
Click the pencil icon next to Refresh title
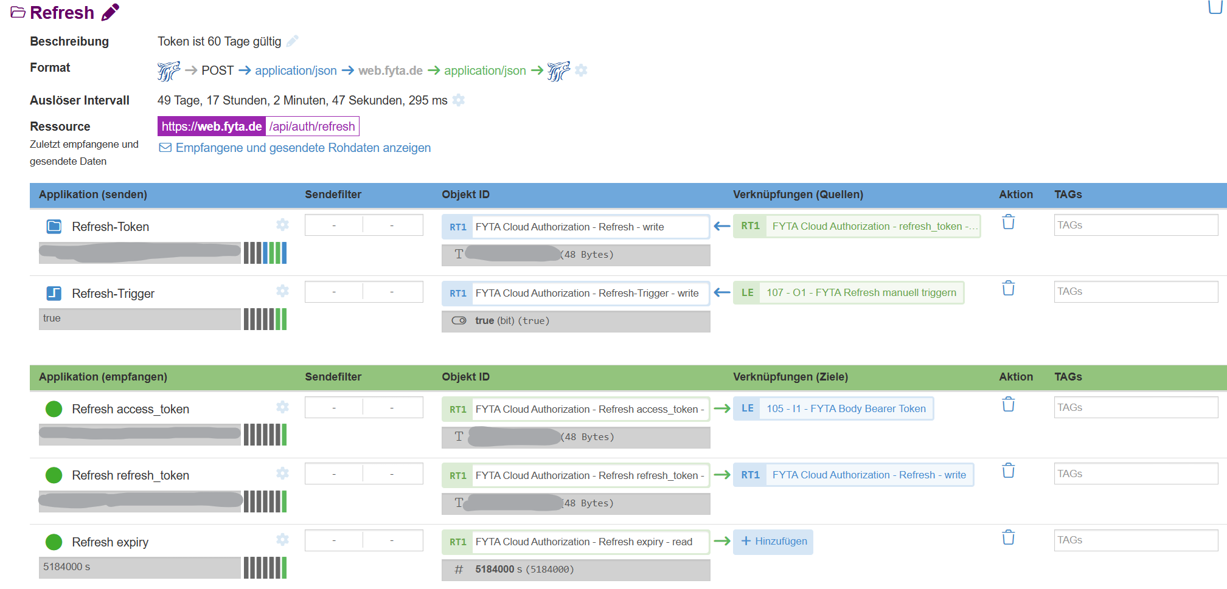point(110,12)
